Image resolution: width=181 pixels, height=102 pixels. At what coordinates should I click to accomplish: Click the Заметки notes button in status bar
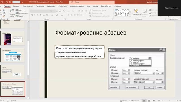pos(124,101)
